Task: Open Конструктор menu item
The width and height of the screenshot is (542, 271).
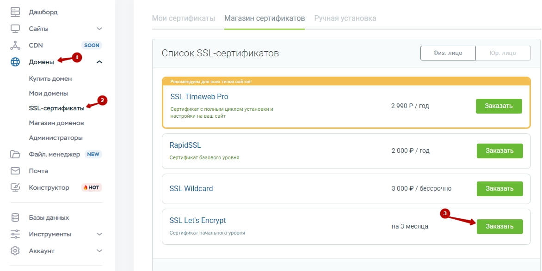Action: pos(49,187)
